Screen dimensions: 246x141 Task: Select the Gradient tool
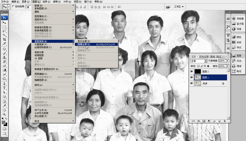click(4, 70)
